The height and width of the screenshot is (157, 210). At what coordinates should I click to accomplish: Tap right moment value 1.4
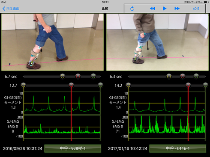[118, 107]
